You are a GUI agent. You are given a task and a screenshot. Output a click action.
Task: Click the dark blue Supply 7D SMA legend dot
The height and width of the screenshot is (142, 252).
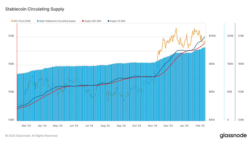(x=109, y=21)
